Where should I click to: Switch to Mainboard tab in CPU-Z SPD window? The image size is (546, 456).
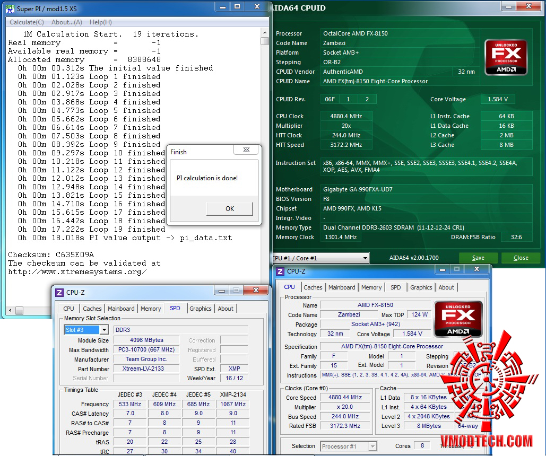pyautogui.click(x=121, y=309)
